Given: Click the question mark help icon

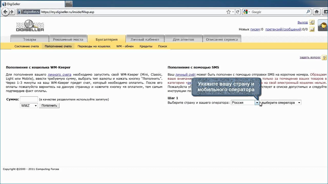Looking at the screenshot, I should [x=324, y=57].
